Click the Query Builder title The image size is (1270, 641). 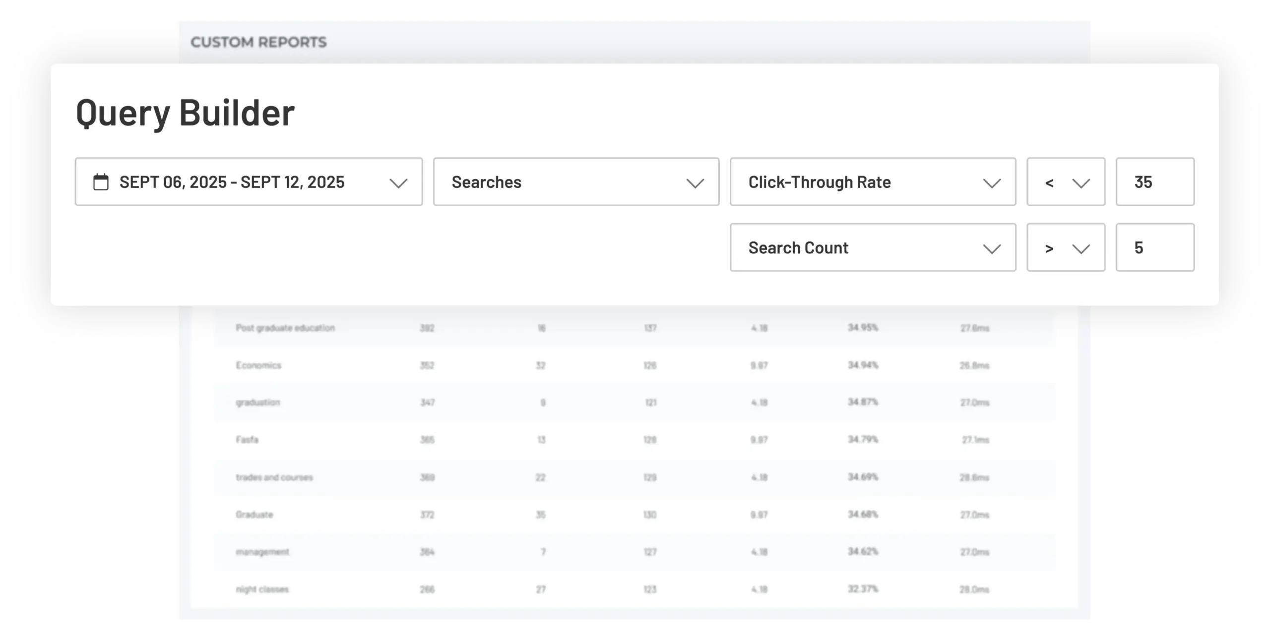click(185, 114)
